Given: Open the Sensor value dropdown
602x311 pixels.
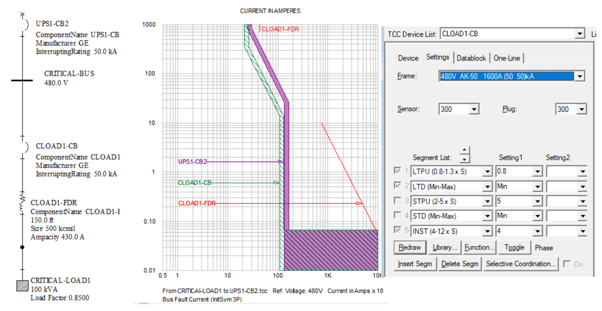Looking at the screenshot, I should (x=473, y=109).
